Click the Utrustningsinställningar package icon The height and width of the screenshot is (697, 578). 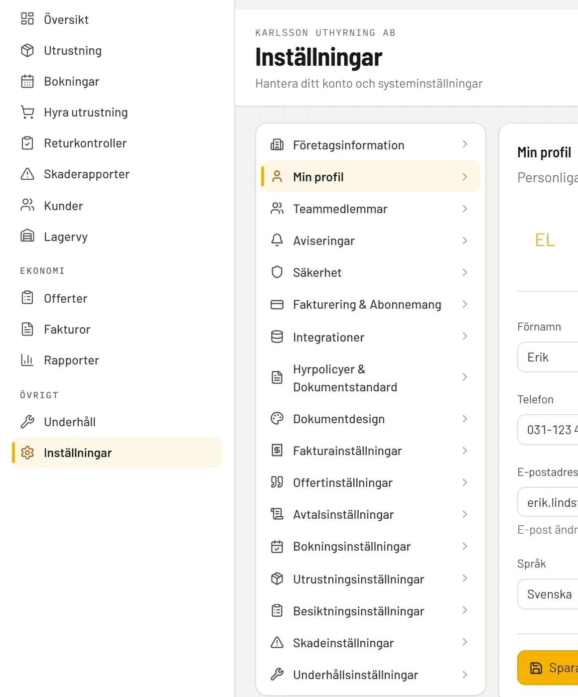coord(277,579)
